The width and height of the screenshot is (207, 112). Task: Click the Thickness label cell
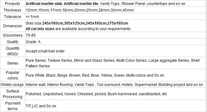coord(12,10)
